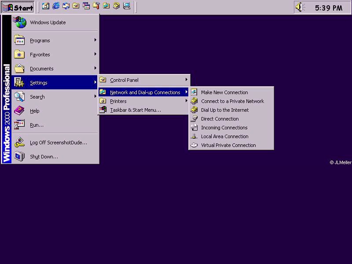Screen dimensions: 352x264
Task: Click the Shut Down monitor icon
Action: tap(19, 156)
